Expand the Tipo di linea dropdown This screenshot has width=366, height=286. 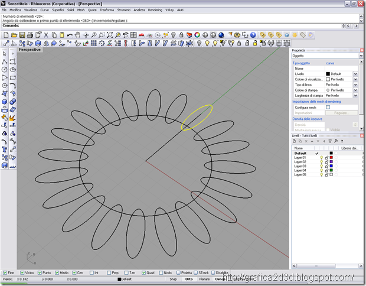point(355,84)
